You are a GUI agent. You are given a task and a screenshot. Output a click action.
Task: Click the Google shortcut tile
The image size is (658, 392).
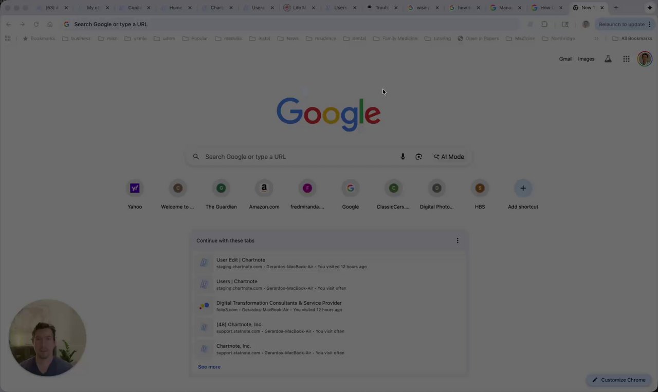point(351,195)
